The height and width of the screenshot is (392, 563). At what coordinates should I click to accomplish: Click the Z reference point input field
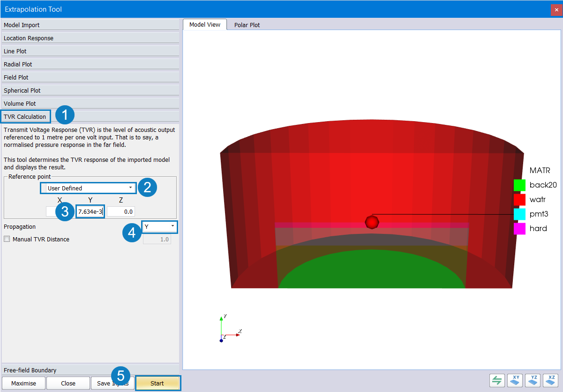click(x=121, y=211)
